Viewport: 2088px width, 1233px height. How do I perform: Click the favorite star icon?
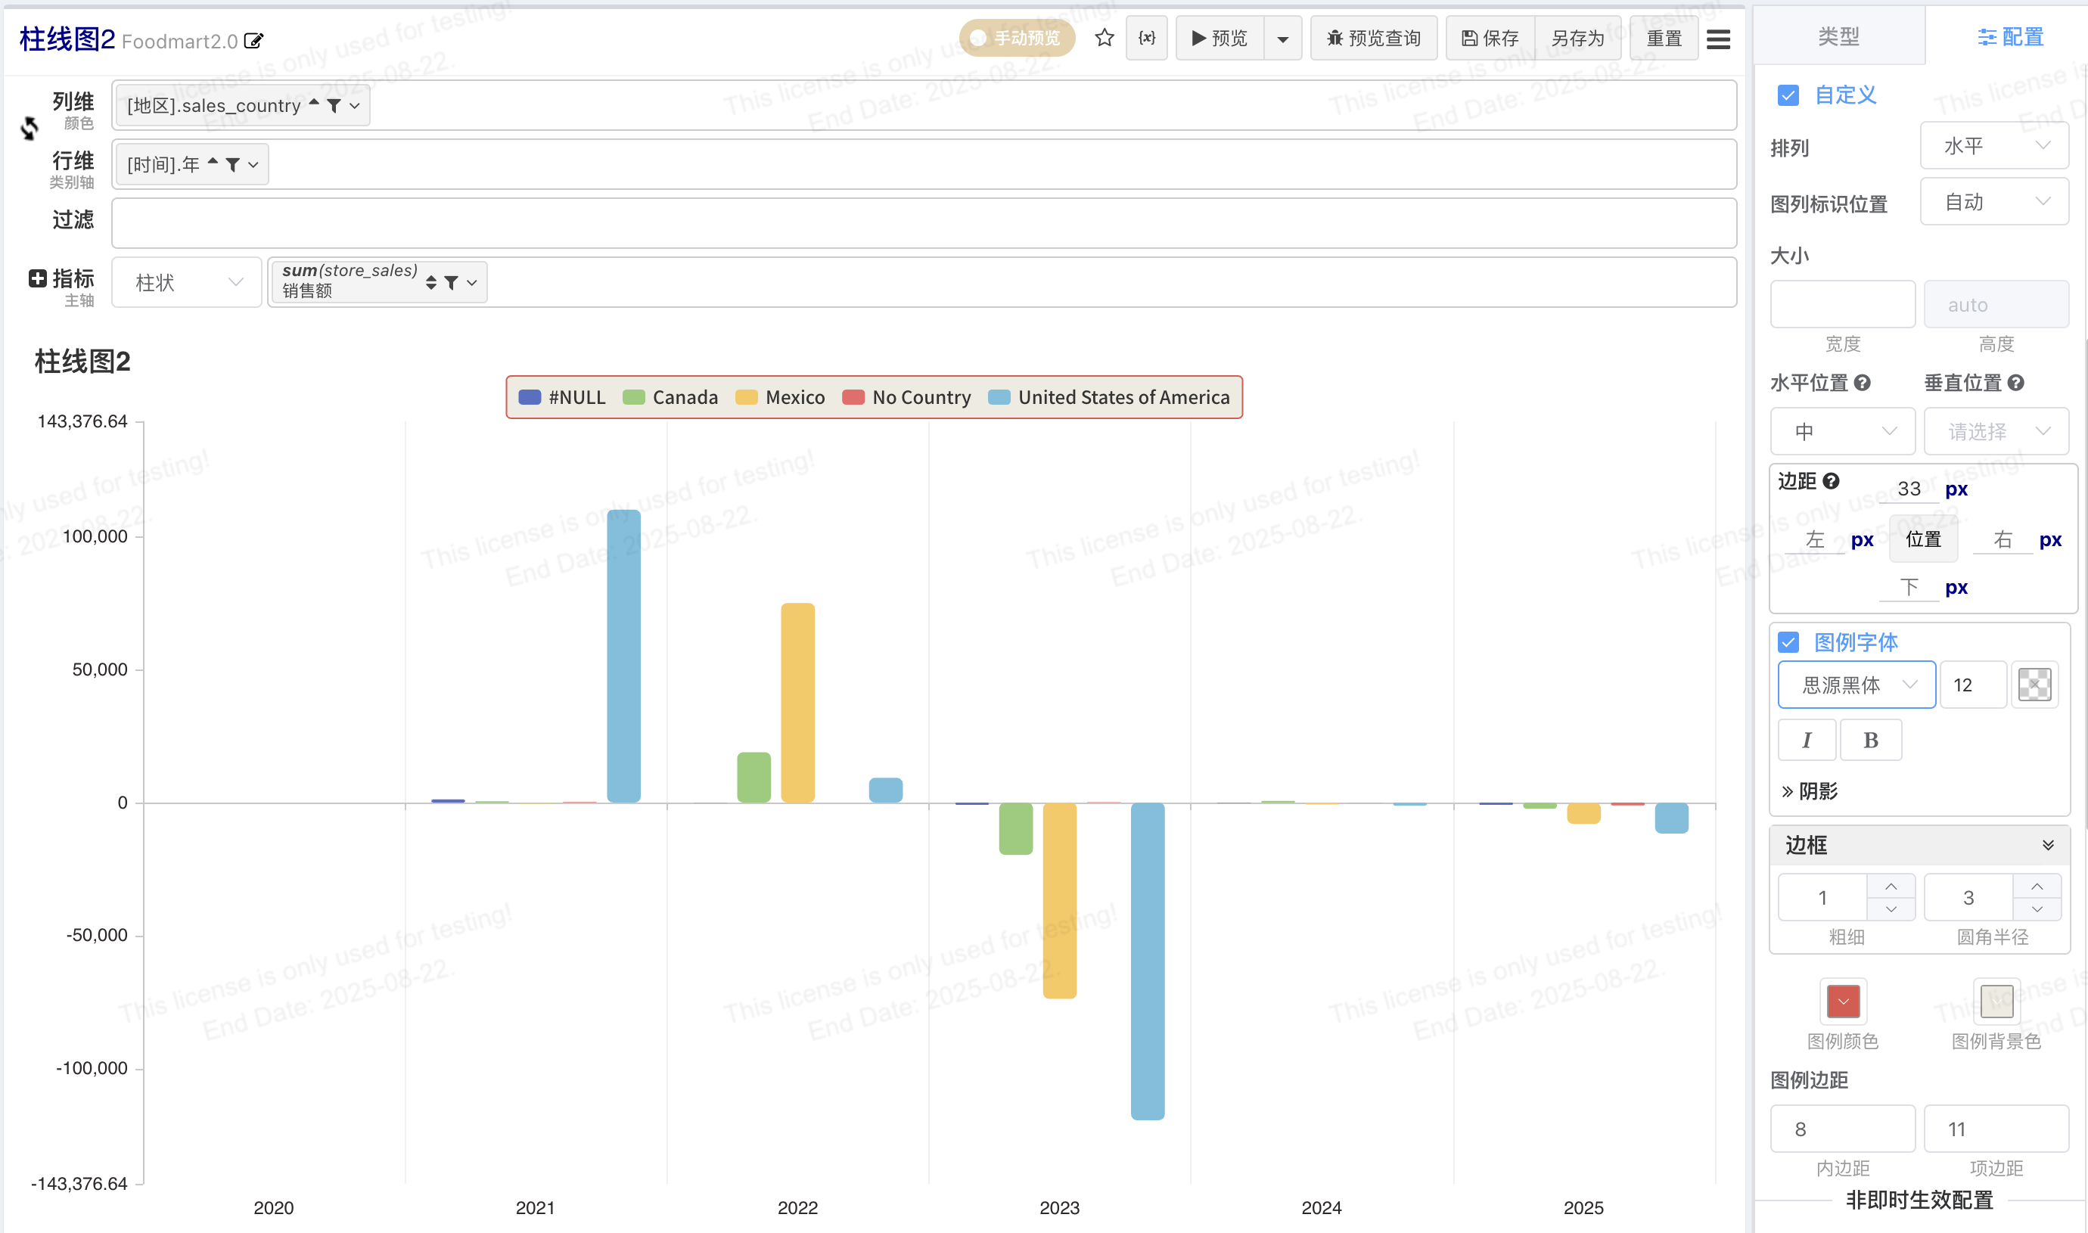tap(1104, 39)
